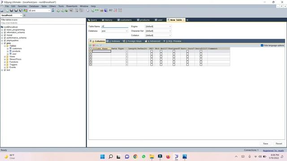Check Unsigned in the first grid row

tap(174, 51)
